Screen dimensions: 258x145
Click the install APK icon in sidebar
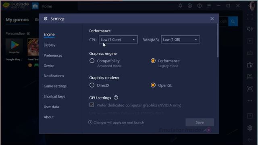[250, 77]
